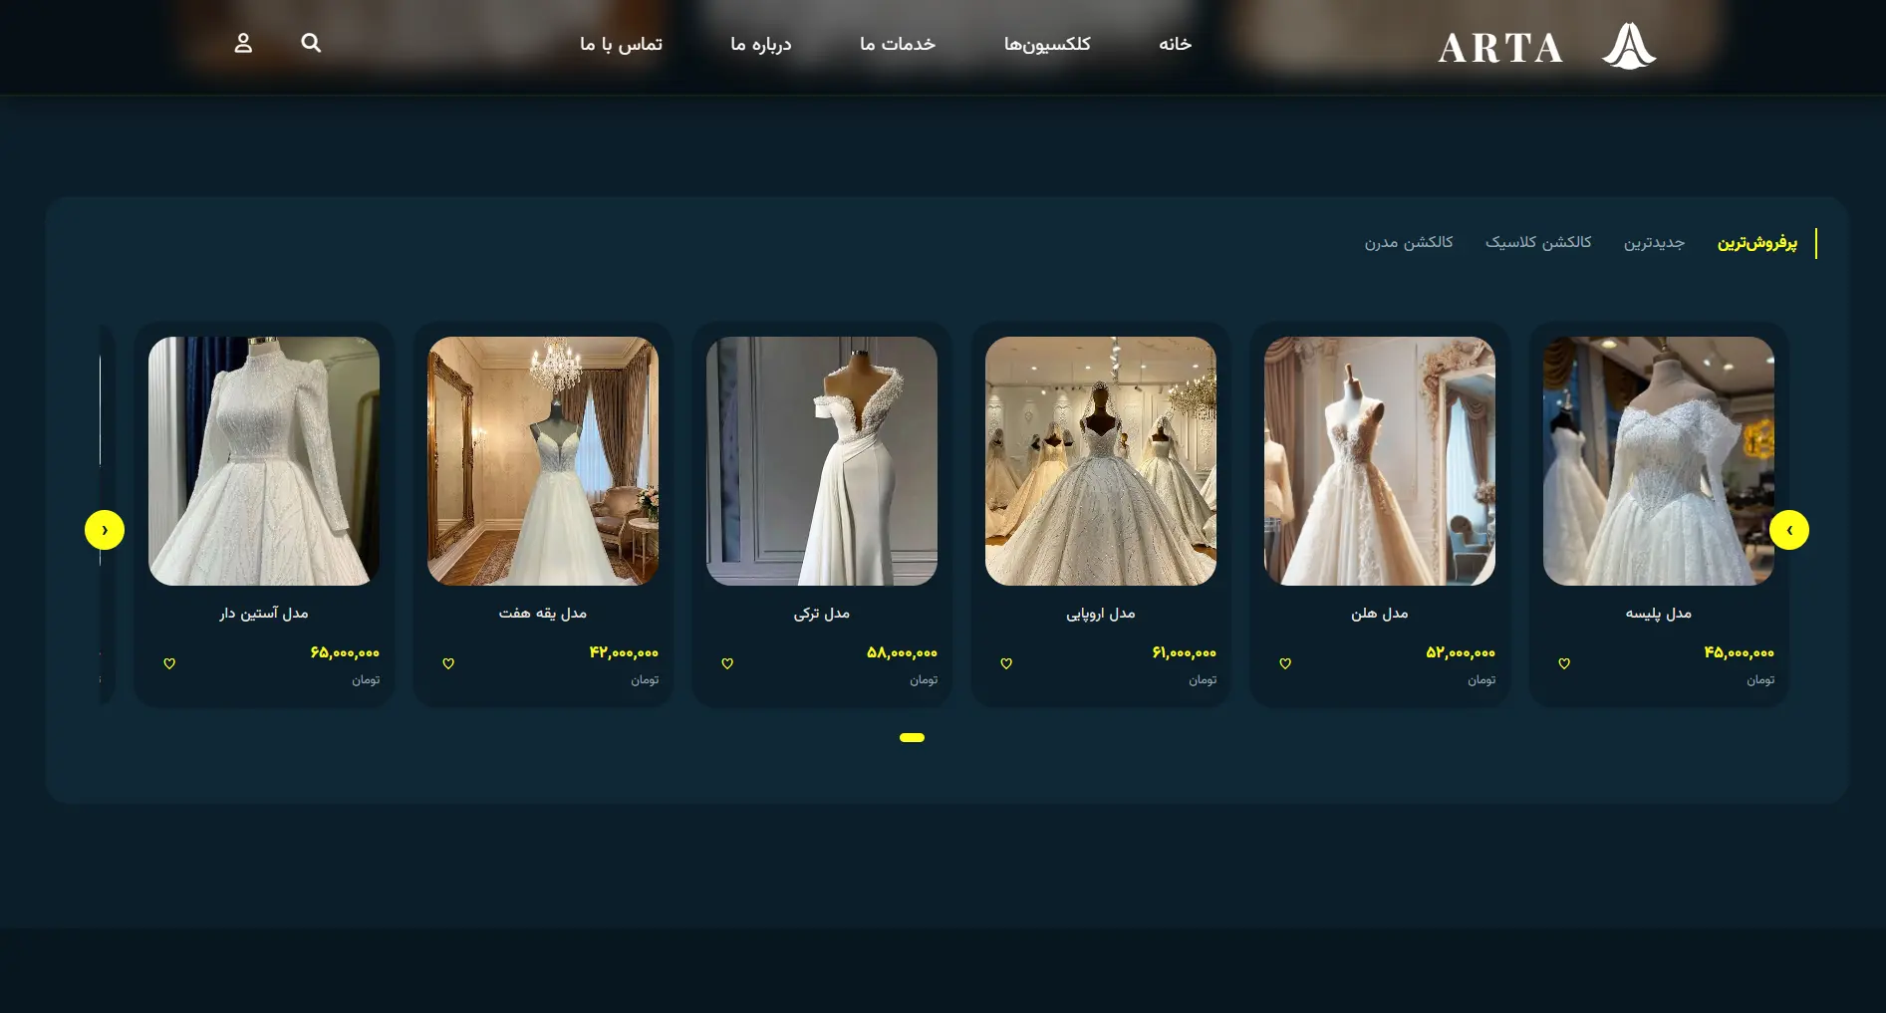The height and width of the screenshot is (1013, 1886).
Task: Favorite the مدل هلن dress heart
Action: (x=1285, y=663)
